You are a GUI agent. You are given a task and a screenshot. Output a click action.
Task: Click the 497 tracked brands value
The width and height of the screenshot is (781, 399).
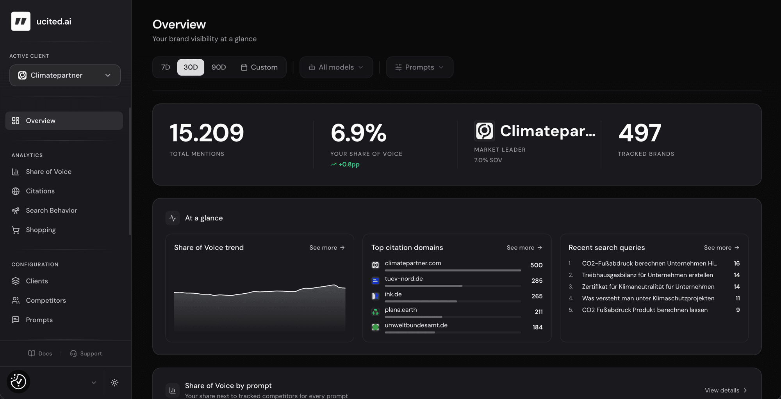click(640, 133)
